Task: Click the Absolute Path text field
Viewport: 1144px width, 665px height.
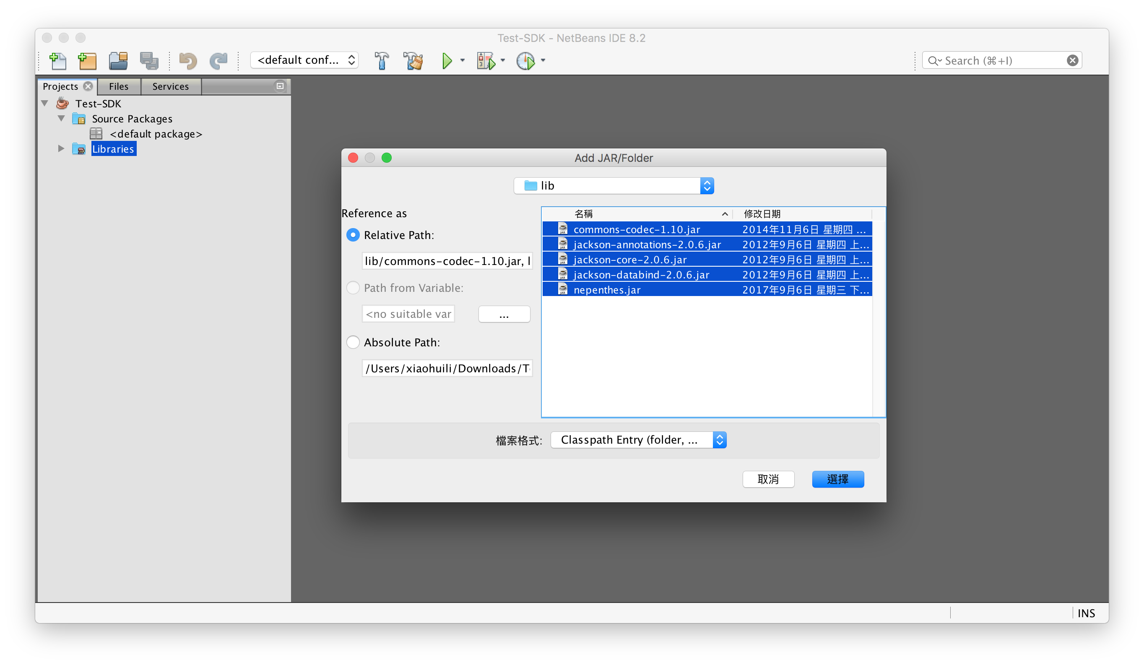Action: [447, 368]
